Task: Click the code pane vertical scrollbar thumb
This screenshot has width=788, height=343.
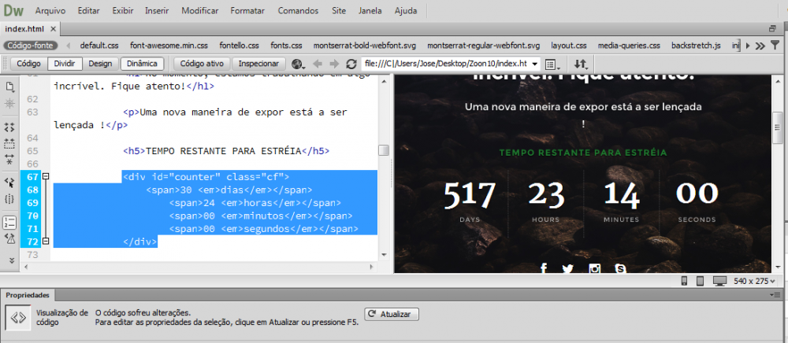Action: pos(384,150)
